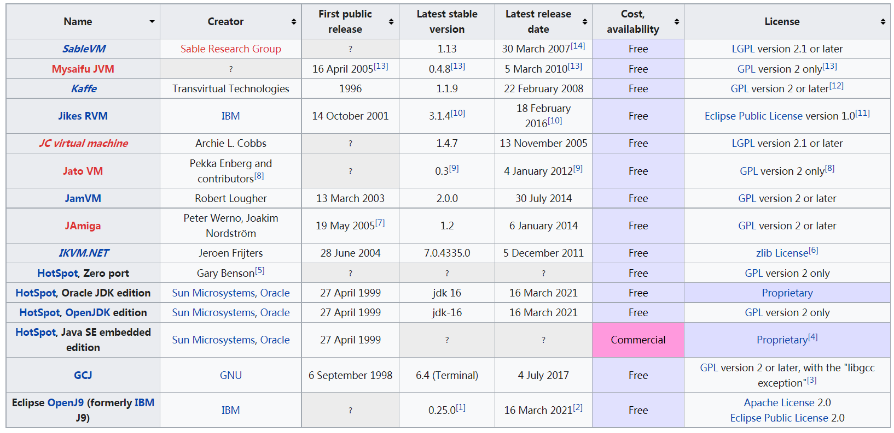Follow citation [4] after Proprietary
894x433 pixels.
pos(813,337)
